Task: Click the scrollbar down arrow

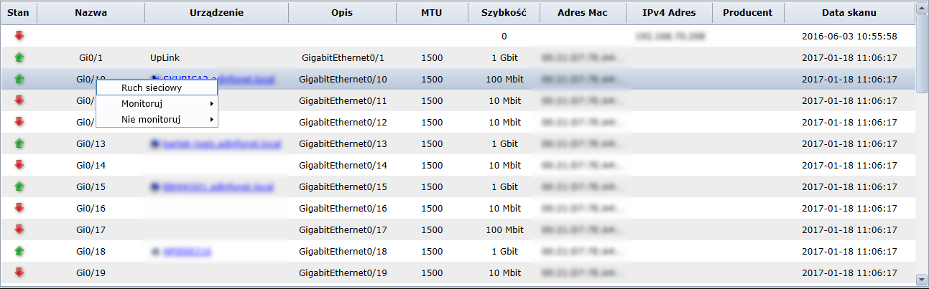Action: click(x=921, y=279)
